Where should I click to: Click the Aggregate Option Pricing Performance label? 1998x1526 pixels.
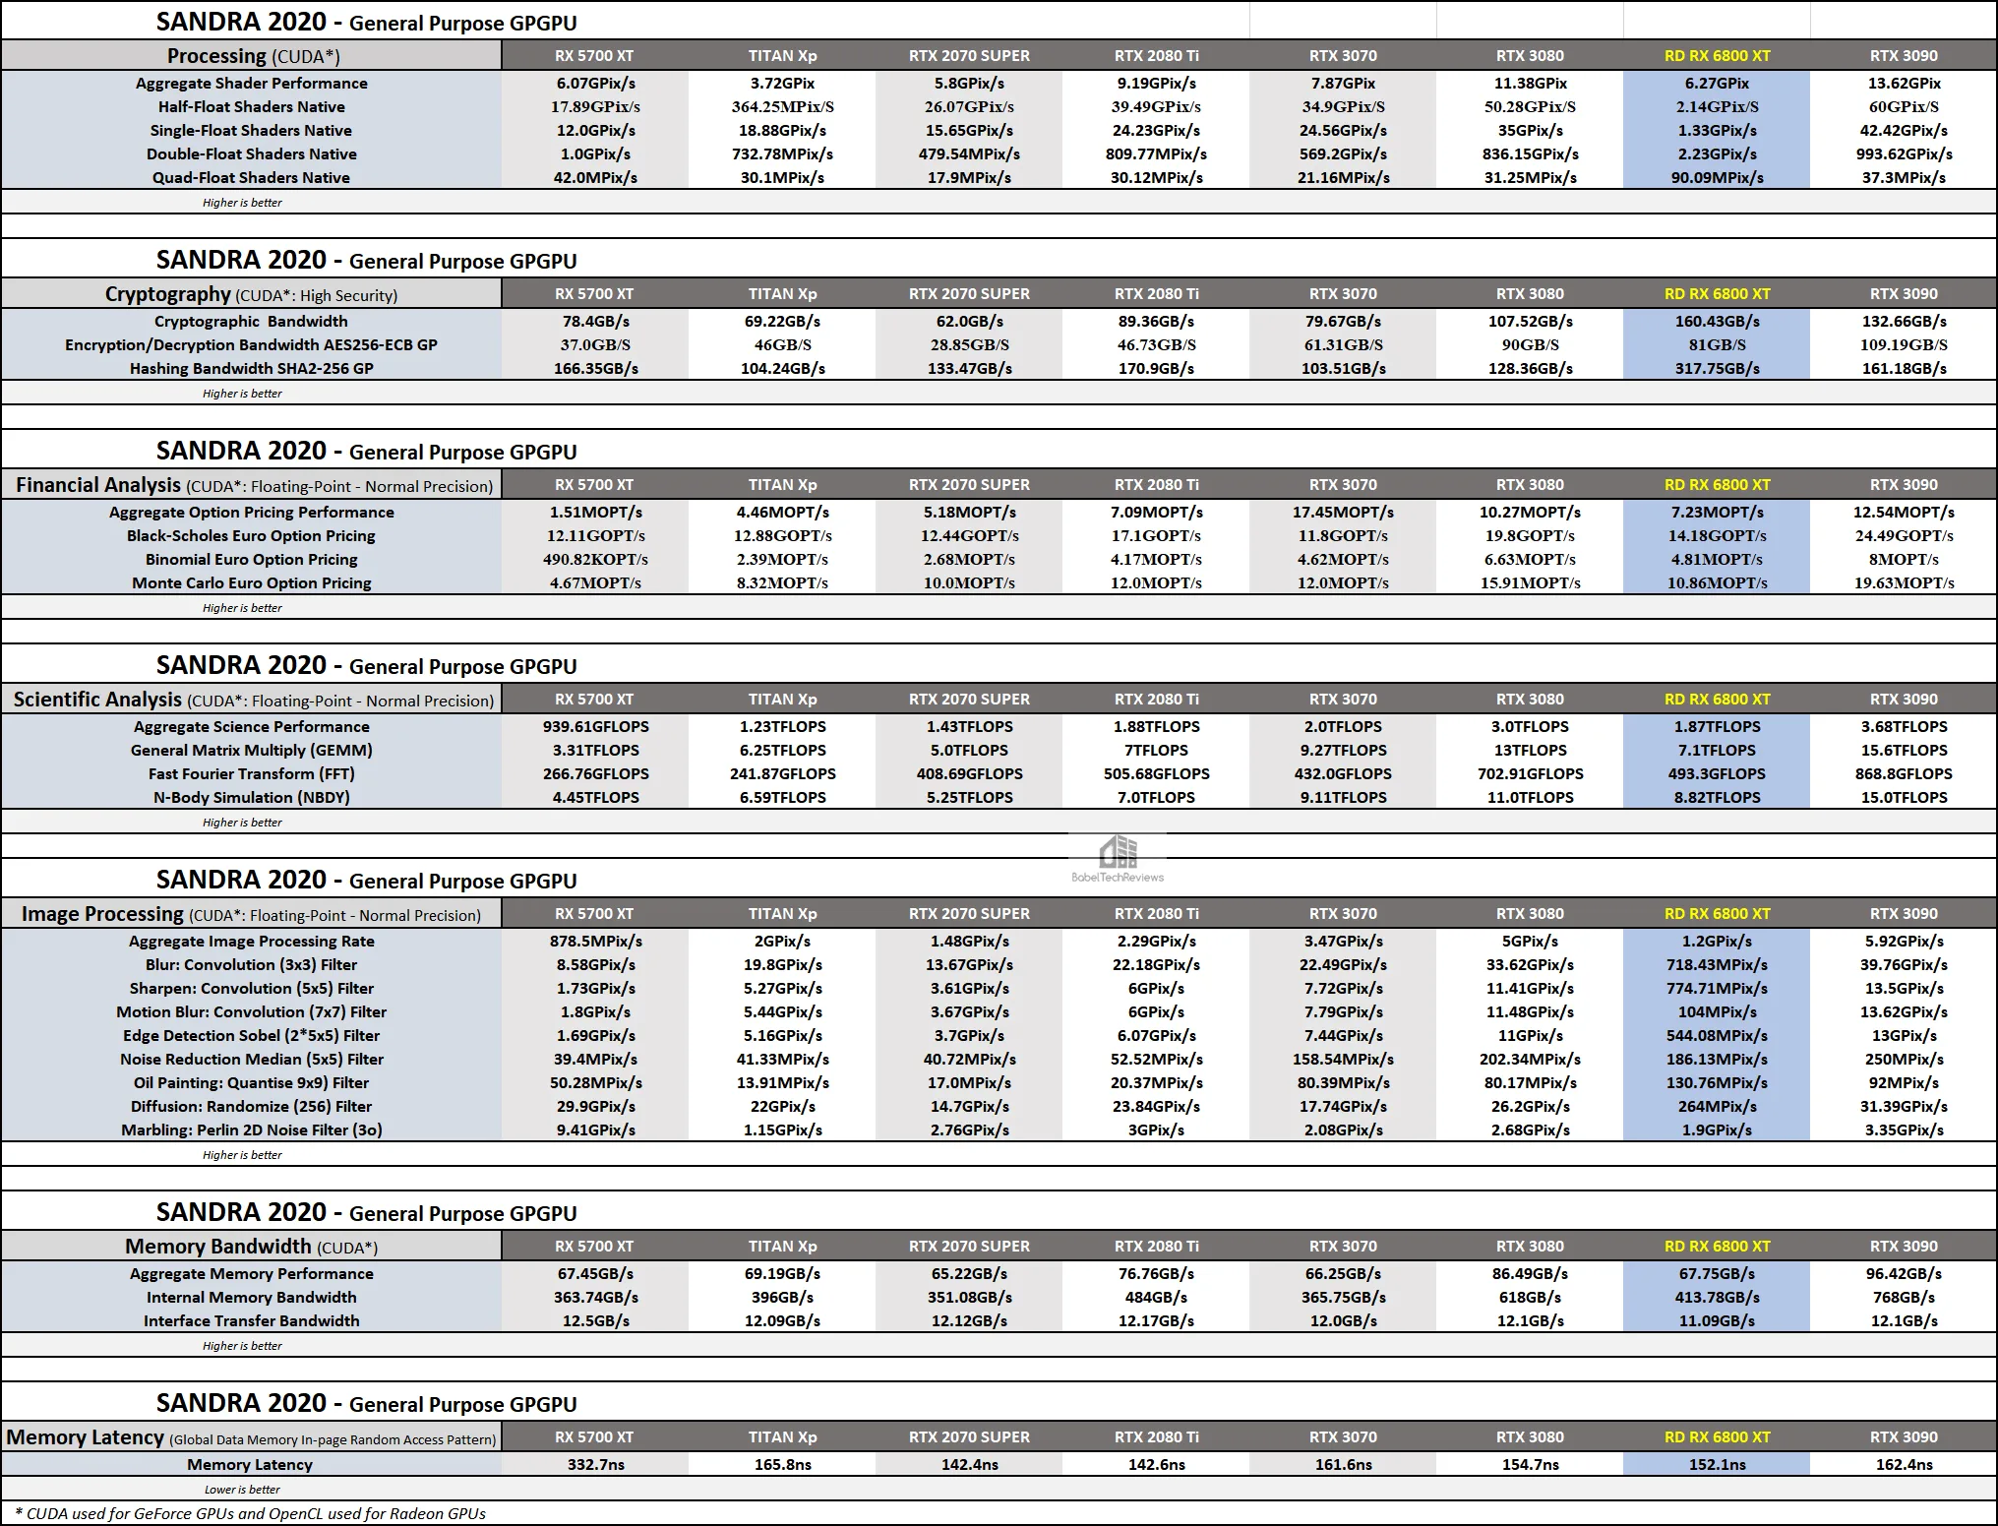pos(252,513)
